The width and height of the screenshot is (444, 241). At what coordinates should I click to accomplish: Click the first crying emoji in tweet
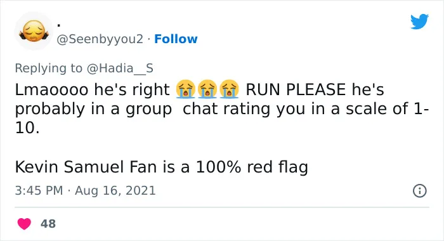coord(185,89)
